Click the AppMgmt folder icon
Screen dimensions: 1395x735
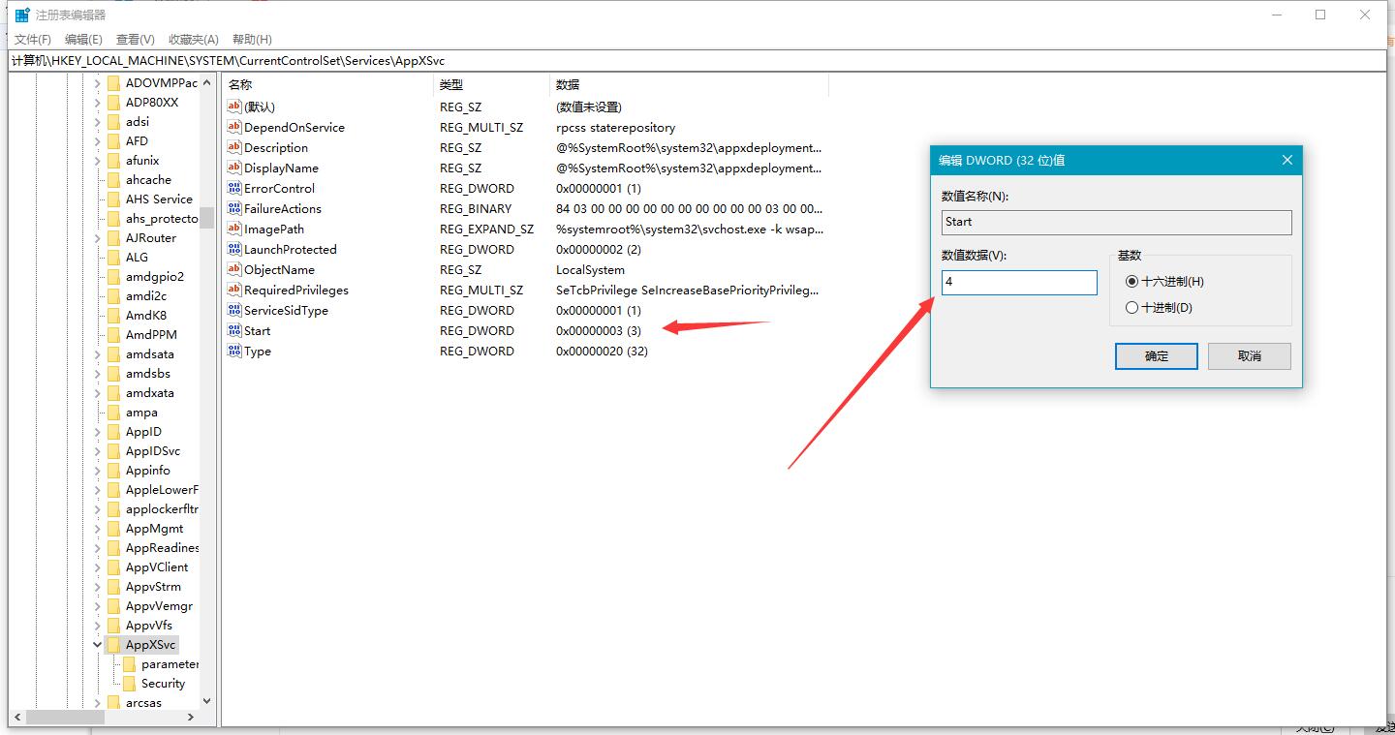click(114, 529)
